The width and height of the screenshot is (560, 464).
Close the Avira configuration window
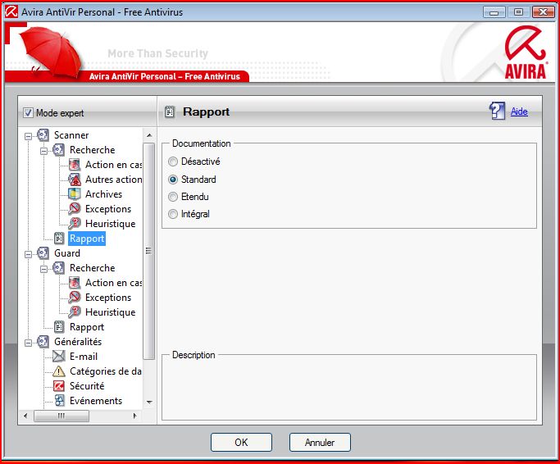pyautogui.click(x=544, y=12)
